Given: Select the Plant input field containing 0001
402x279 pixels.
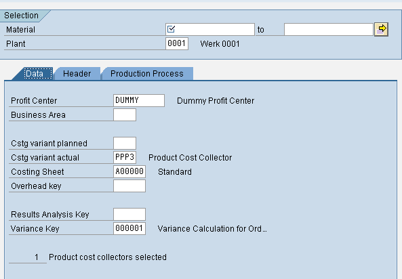Looking at the screenshot, I should coord(177,43).
